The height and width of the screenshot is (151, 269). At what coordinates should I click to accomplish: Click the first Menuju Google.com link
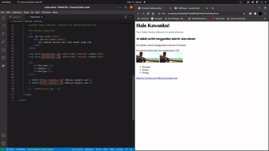pyautogui.click(x=146, y=78)
